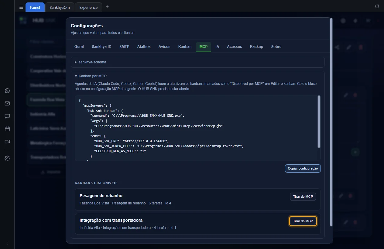Click Copiar configuração button
The image size is (384, 249).
pos(303,168)
